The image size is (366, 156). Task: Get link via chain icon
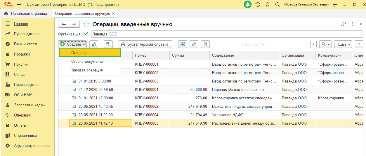pyautogui.click(x=344, y=24)
